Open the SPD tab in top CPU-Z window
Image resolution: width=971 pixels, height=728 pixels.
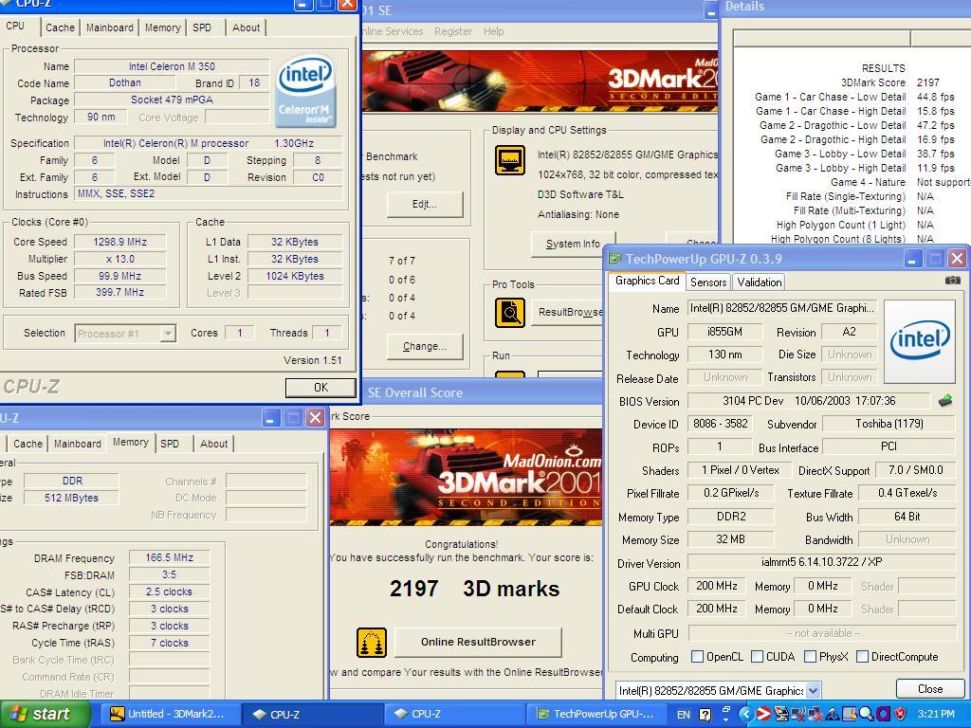[x=202, y=27]
